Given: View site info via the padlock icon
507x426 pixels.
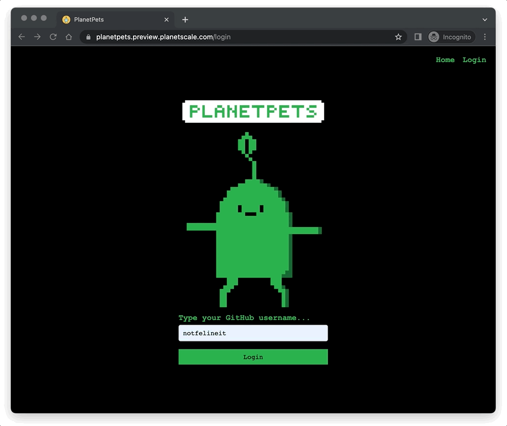Looking at the screenshot, I should click(88, 37).
